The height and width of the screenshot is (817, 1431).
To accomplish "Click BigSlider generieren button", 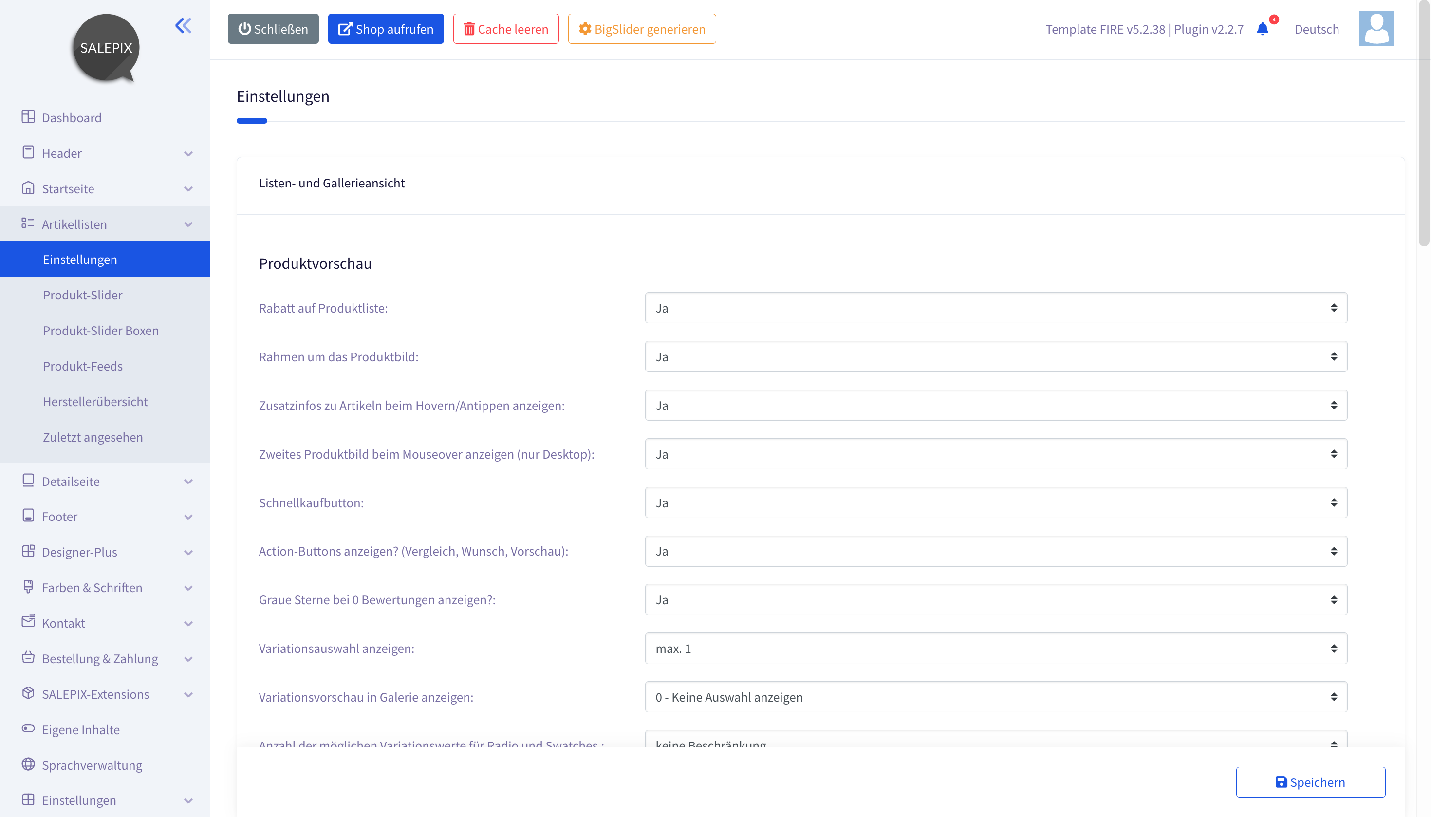I will (x=642, y=29).
